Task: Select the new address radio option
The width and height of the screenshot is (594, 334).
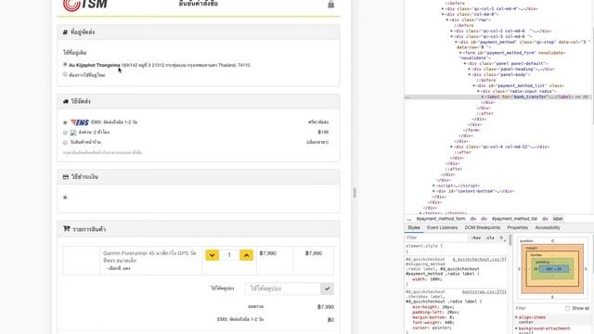Action: click(x=65, y=74)
